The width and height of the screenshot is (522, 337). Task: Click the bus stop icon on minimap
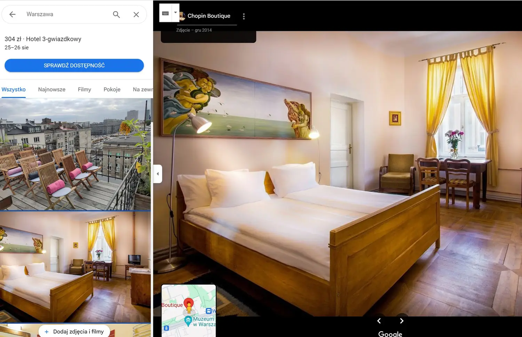click(x=208, y=311)
